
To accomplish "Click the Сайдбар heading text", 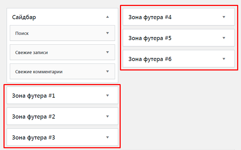I will 24,17.
